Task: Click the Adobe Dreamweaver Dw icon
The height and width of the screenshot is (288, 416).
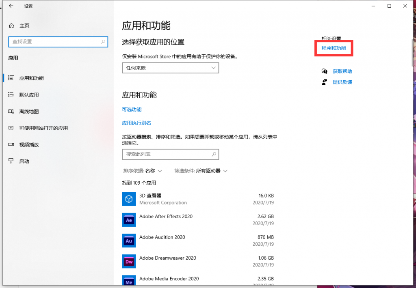Action: coord(129,261)
